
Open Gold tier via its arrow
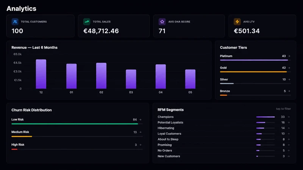click(289, 68)
